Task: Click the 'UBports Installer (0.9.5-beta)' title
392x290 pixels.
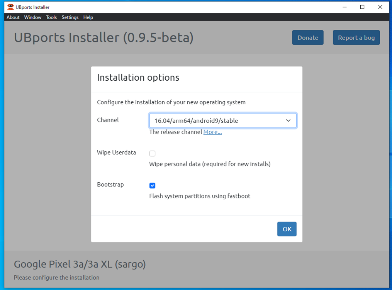Action: point(104,38)
